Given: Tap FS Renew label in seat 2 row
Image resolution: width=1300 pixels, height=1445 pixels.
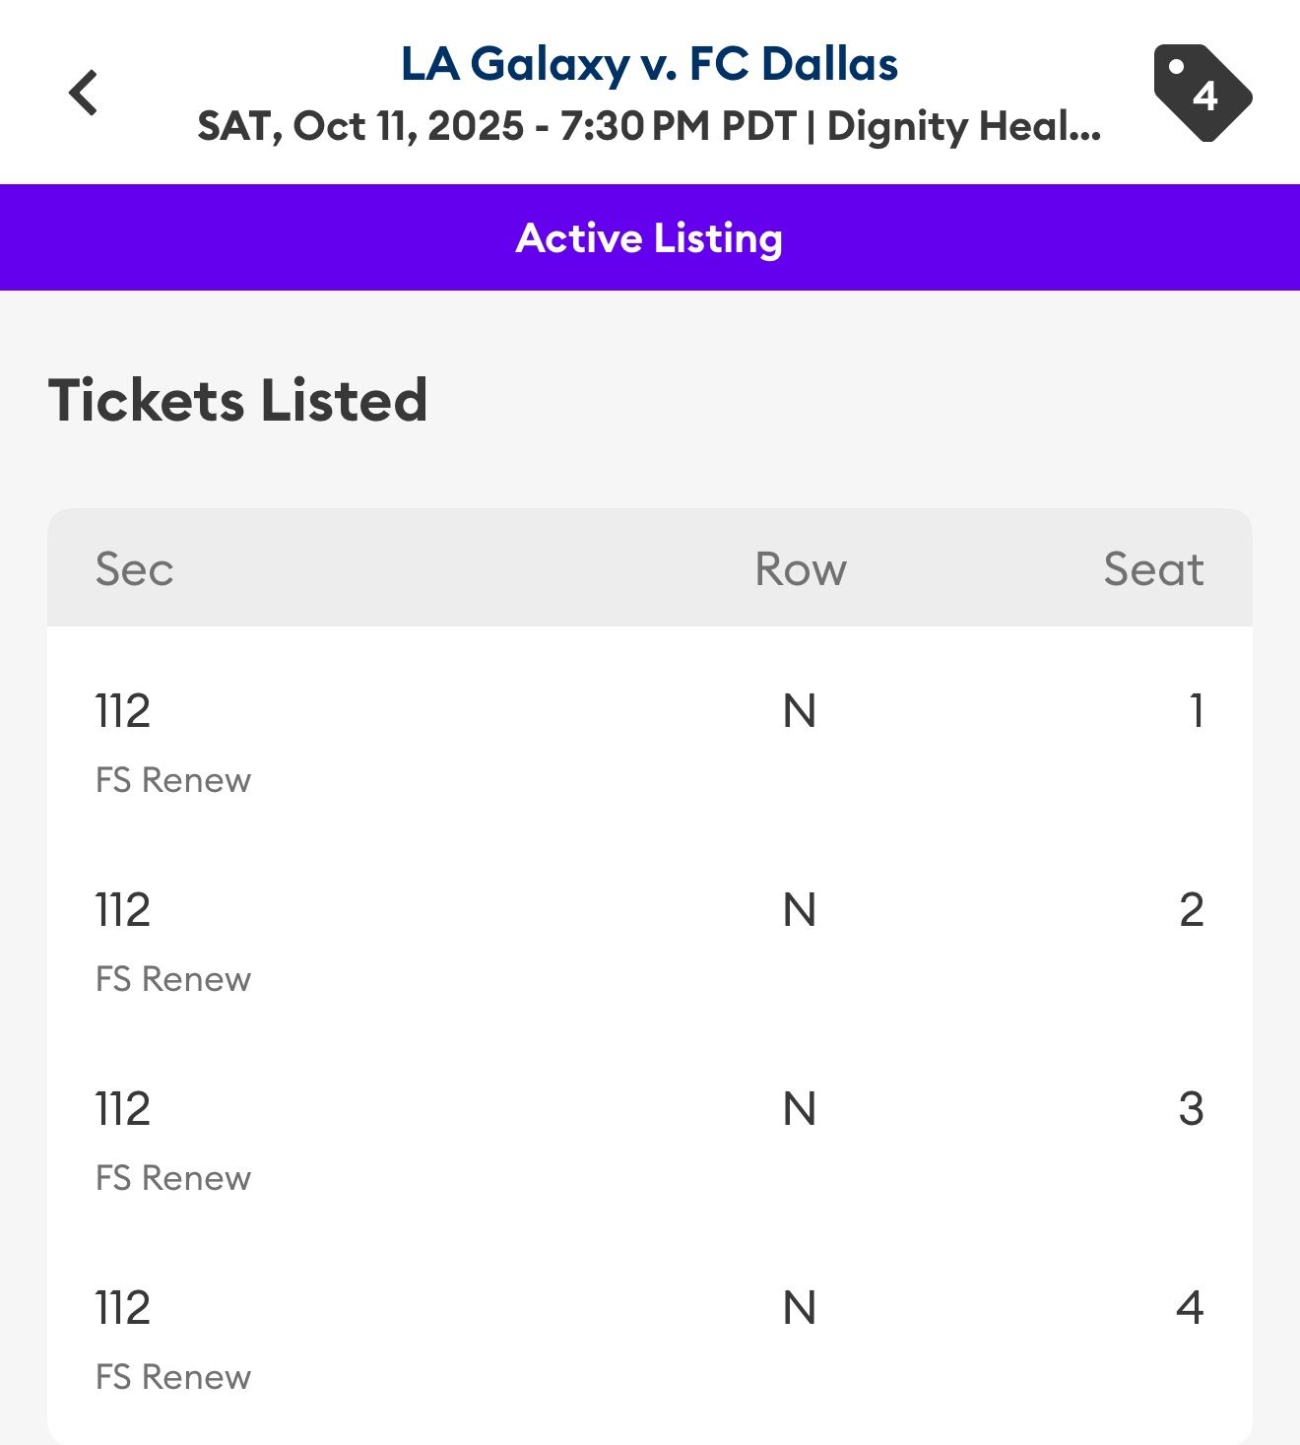Looking at the screenshot, I should point(173,979).
